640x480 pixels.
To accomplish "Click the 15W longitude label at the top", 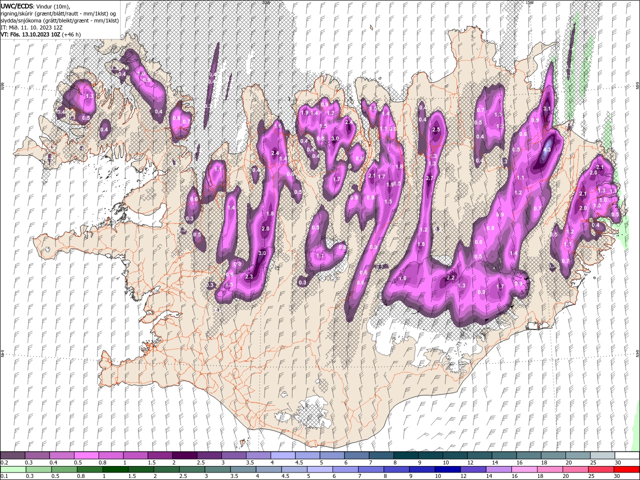I will point(529,2).
